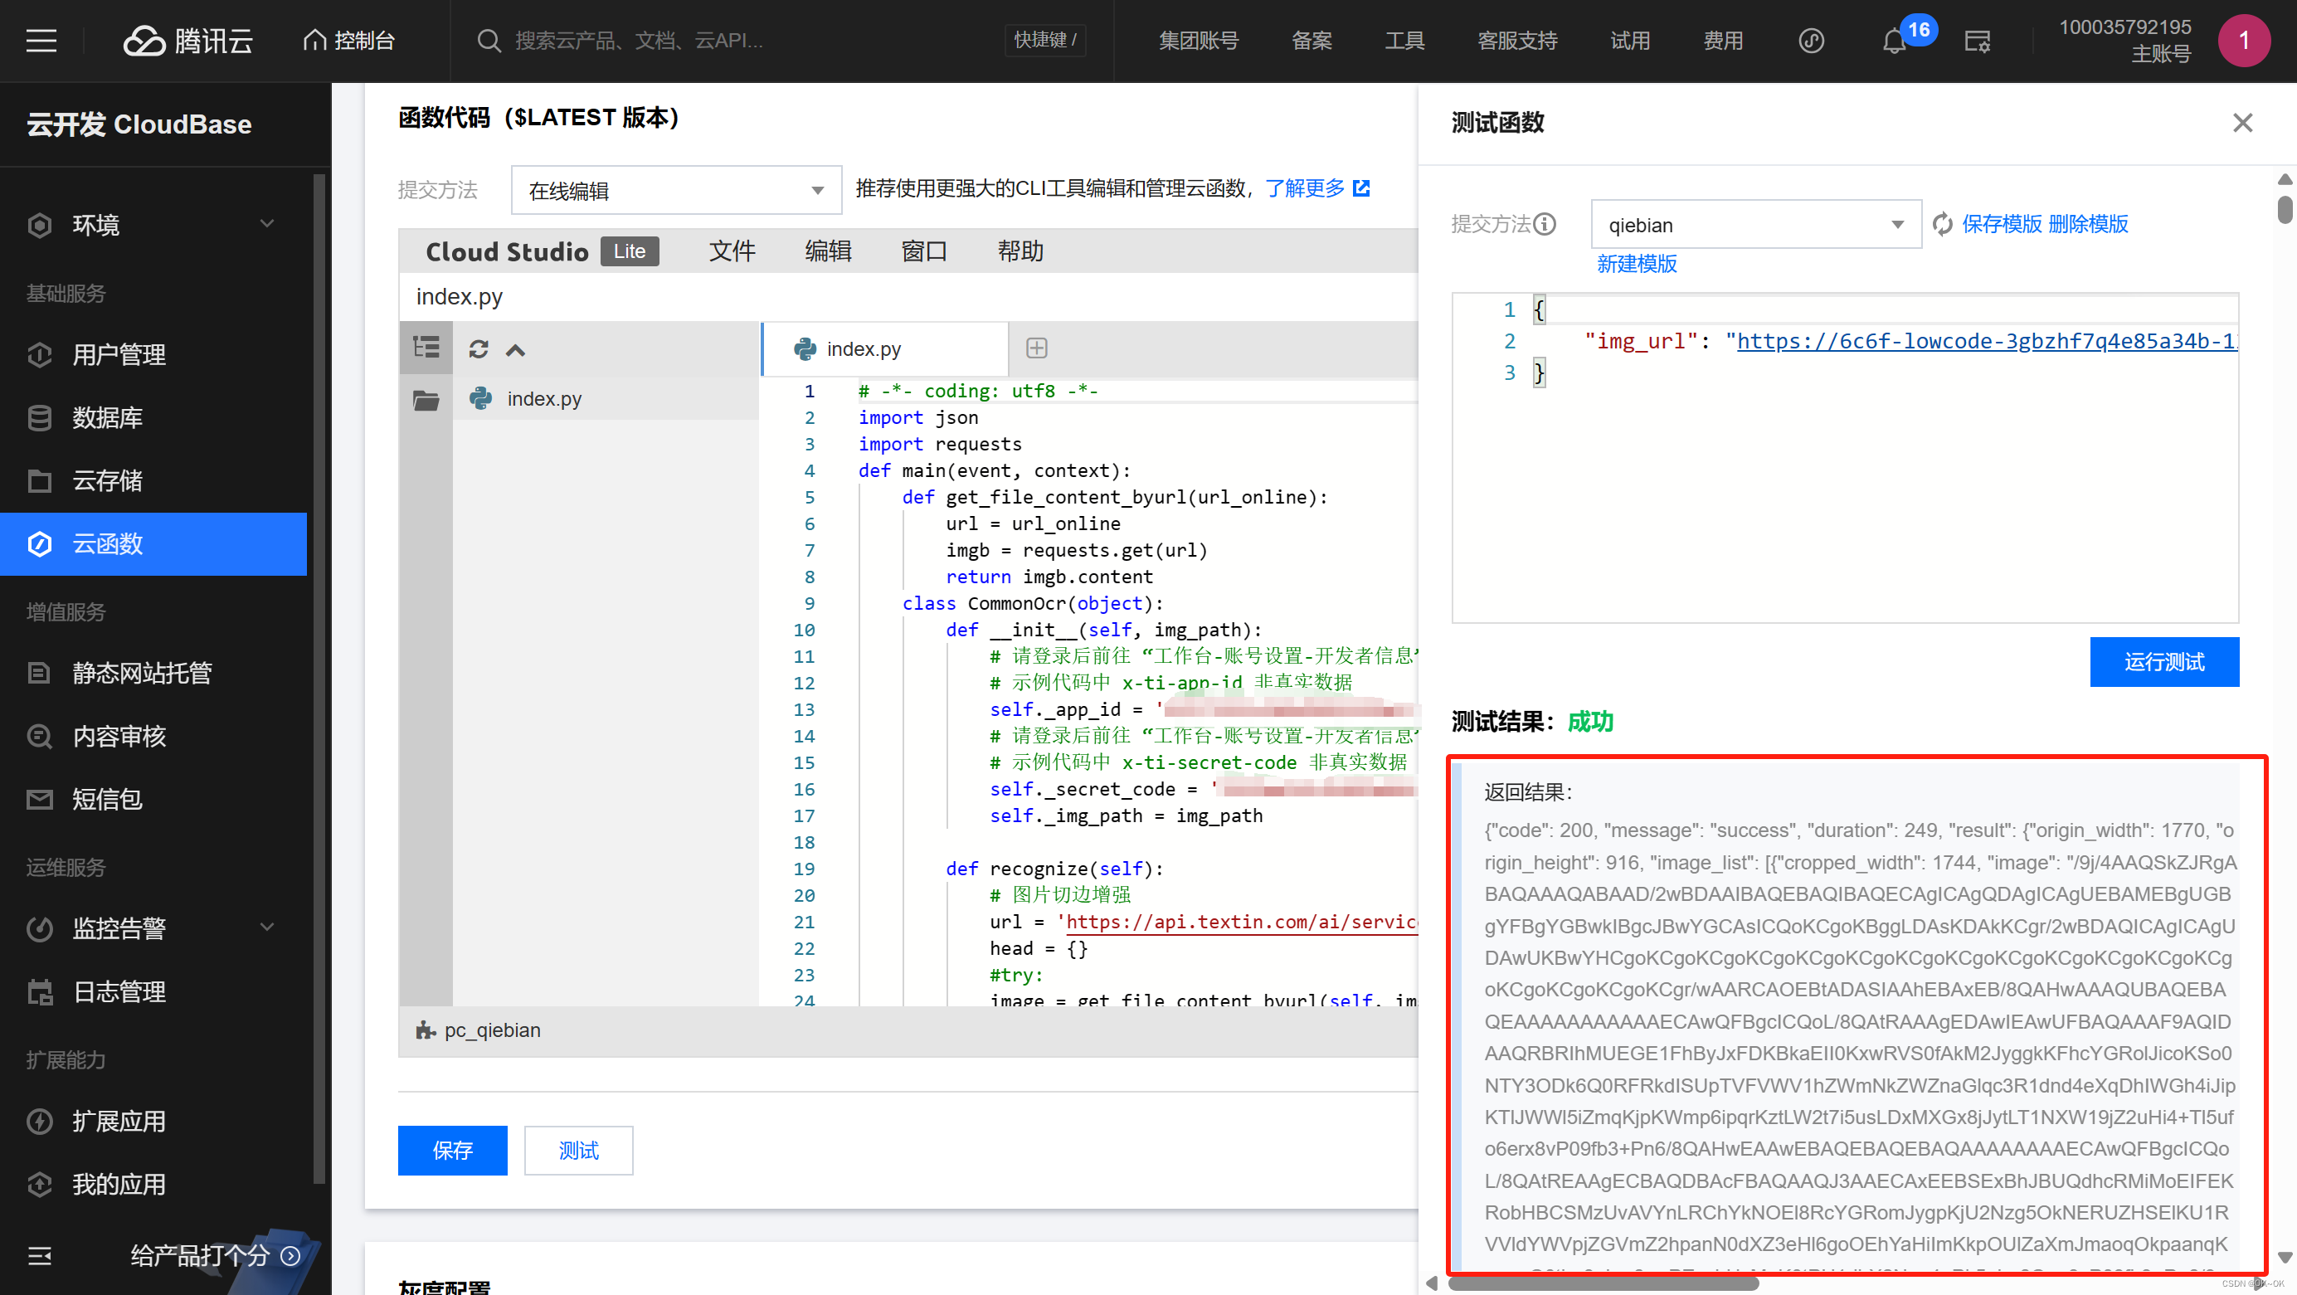Refresh the test template with the sync icon
The height and width of the screenshot is (1295, 2297).
pos(1942,224)
